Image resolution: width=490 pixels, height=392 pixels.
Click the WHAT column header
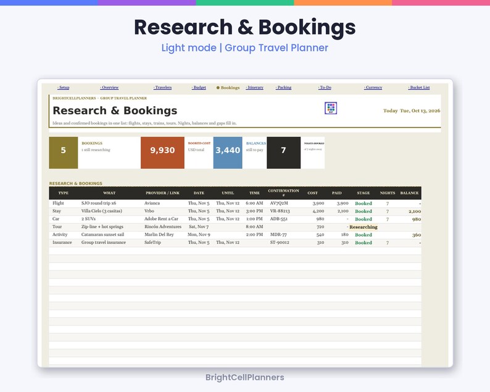[109, 193]
